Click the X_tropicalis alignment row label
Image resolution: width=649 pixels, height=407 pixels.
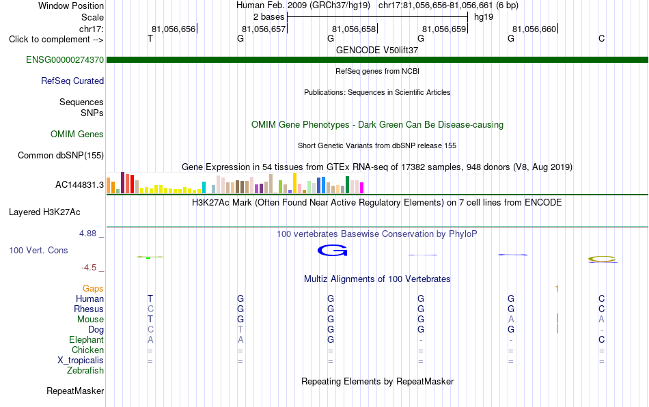point(81,361)
